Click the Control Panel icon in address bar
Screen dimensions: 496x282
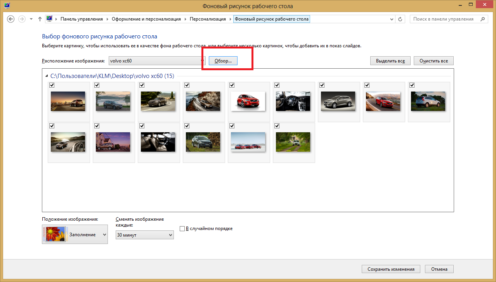tap(49, 19)
